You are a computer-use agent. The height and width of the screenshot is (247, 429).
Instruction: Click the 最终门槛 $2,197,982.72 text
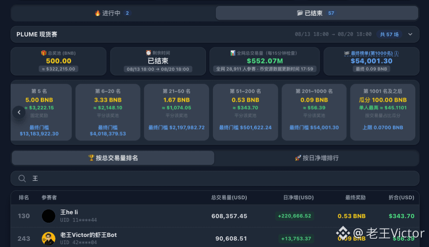pos(176,128)
